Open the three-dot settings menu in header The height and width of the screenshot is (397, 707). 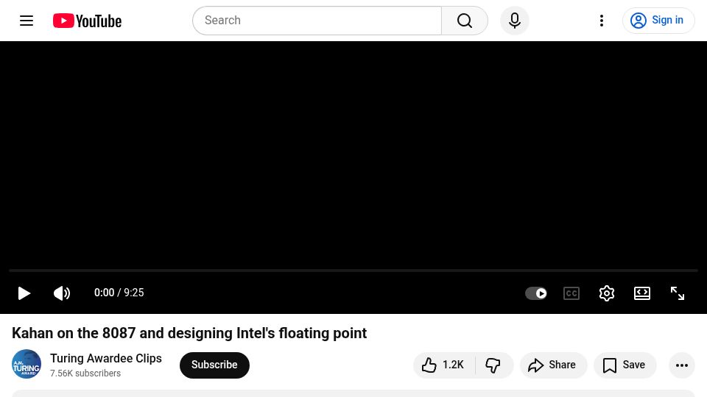pos(602,21)
